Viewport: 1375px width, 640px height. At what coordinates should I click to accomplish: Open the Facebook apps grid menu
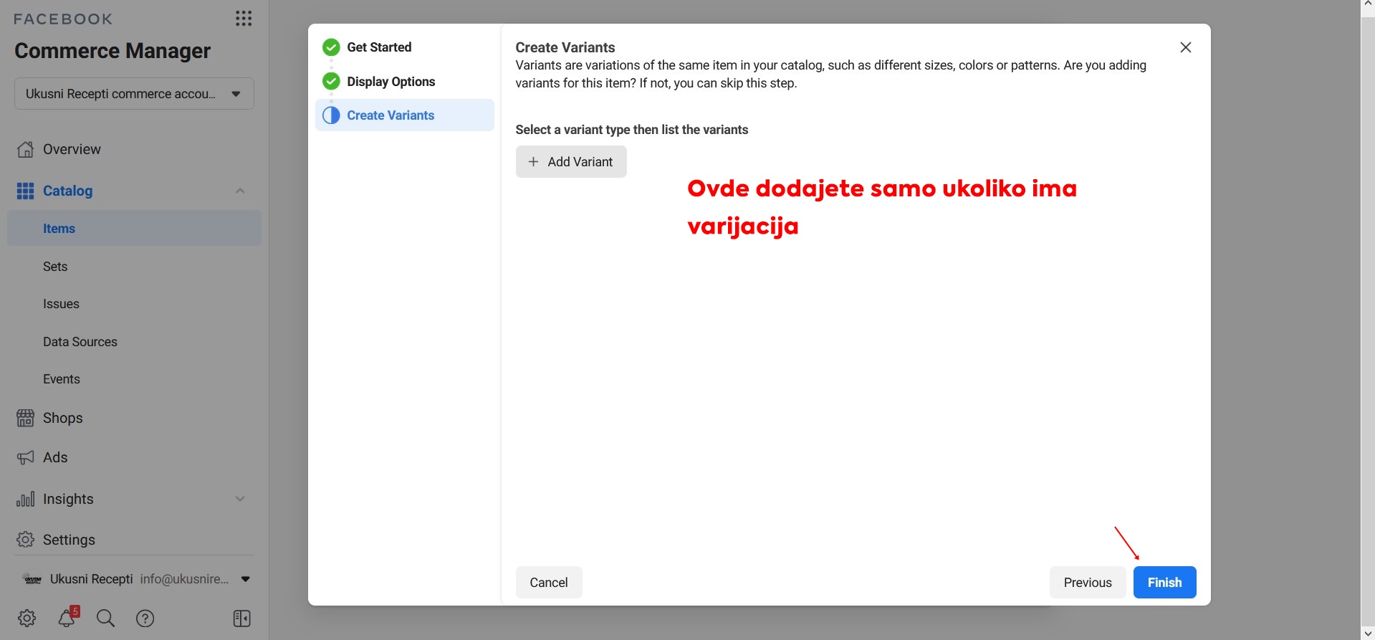coord(244,19)
